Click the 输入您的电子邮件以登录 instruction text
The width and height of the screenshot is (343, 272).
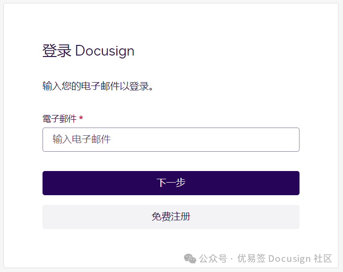tap(98, 86)
